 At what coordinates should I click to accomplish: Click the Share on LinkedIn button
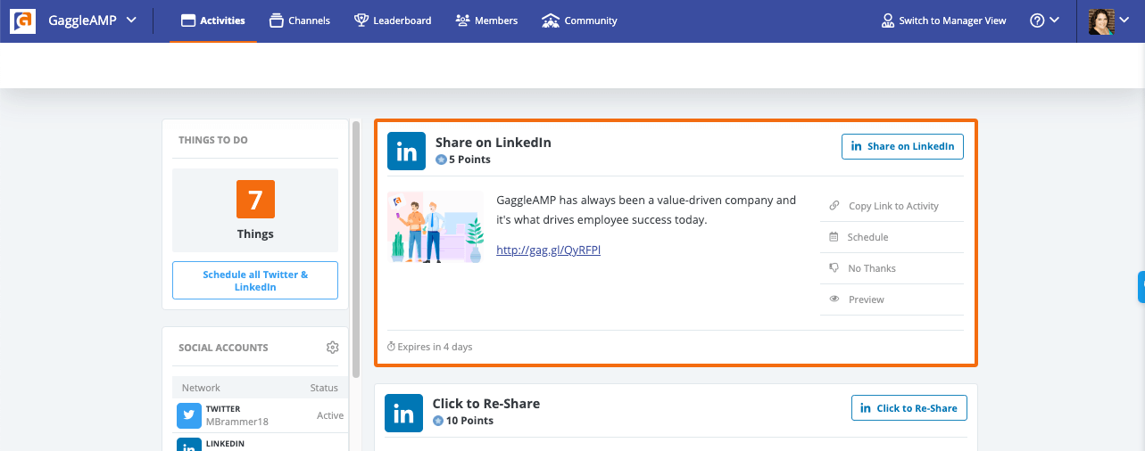[902, 146]
